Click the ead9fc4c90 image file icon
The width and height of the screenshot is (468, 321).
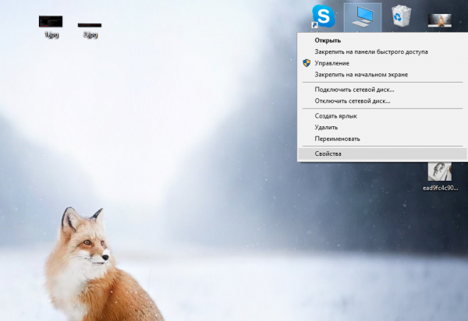[440, 170]
